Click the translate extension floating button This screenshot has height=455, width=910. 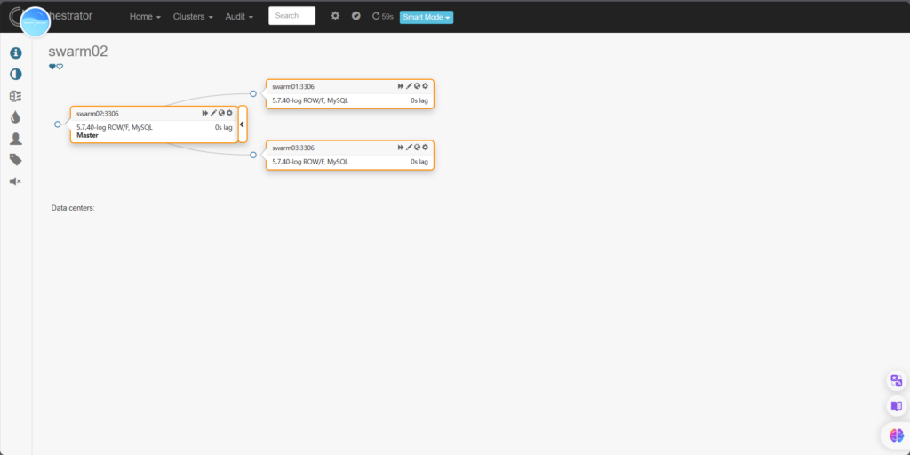897,380
